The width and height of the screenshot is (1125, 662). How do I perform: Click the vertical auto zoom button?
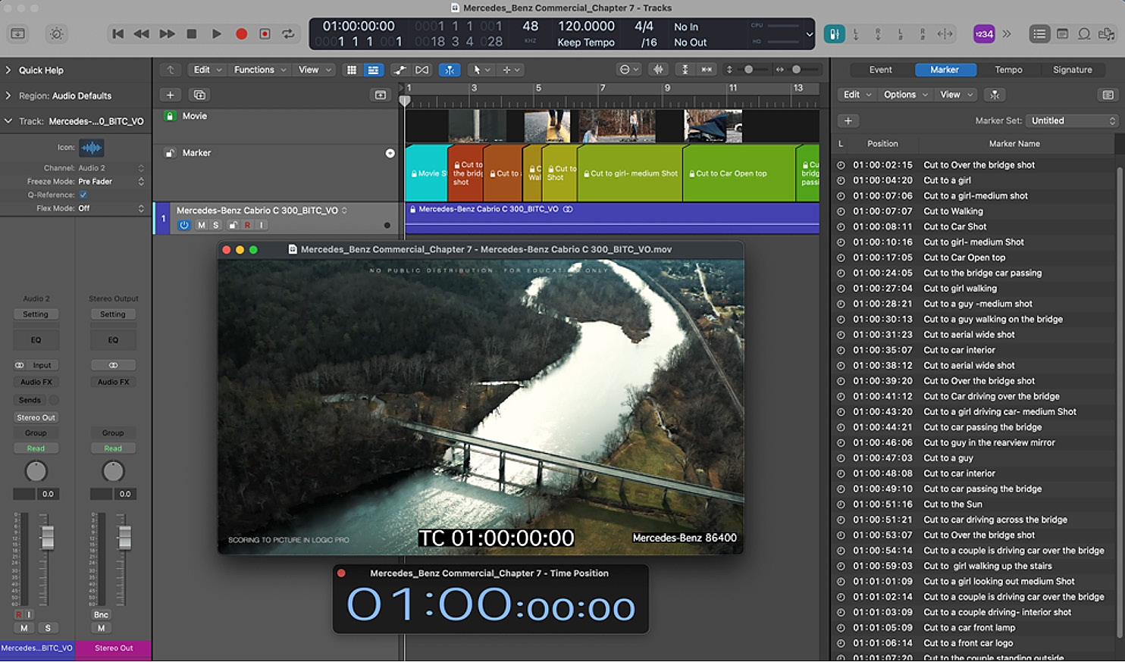[685, 70]
